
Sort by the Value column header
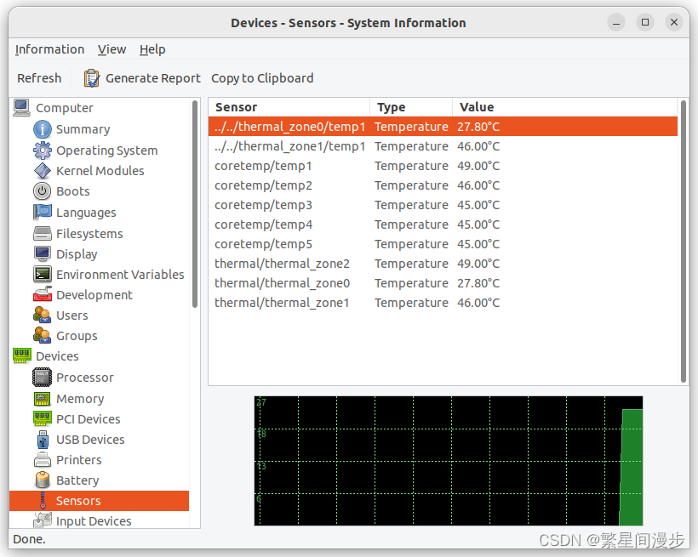(x=564, y=107)
